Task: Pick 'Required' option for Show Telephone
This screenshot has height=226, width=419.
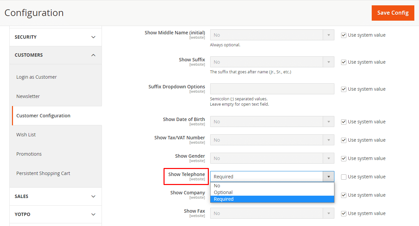Action: (x=223, y=199)
